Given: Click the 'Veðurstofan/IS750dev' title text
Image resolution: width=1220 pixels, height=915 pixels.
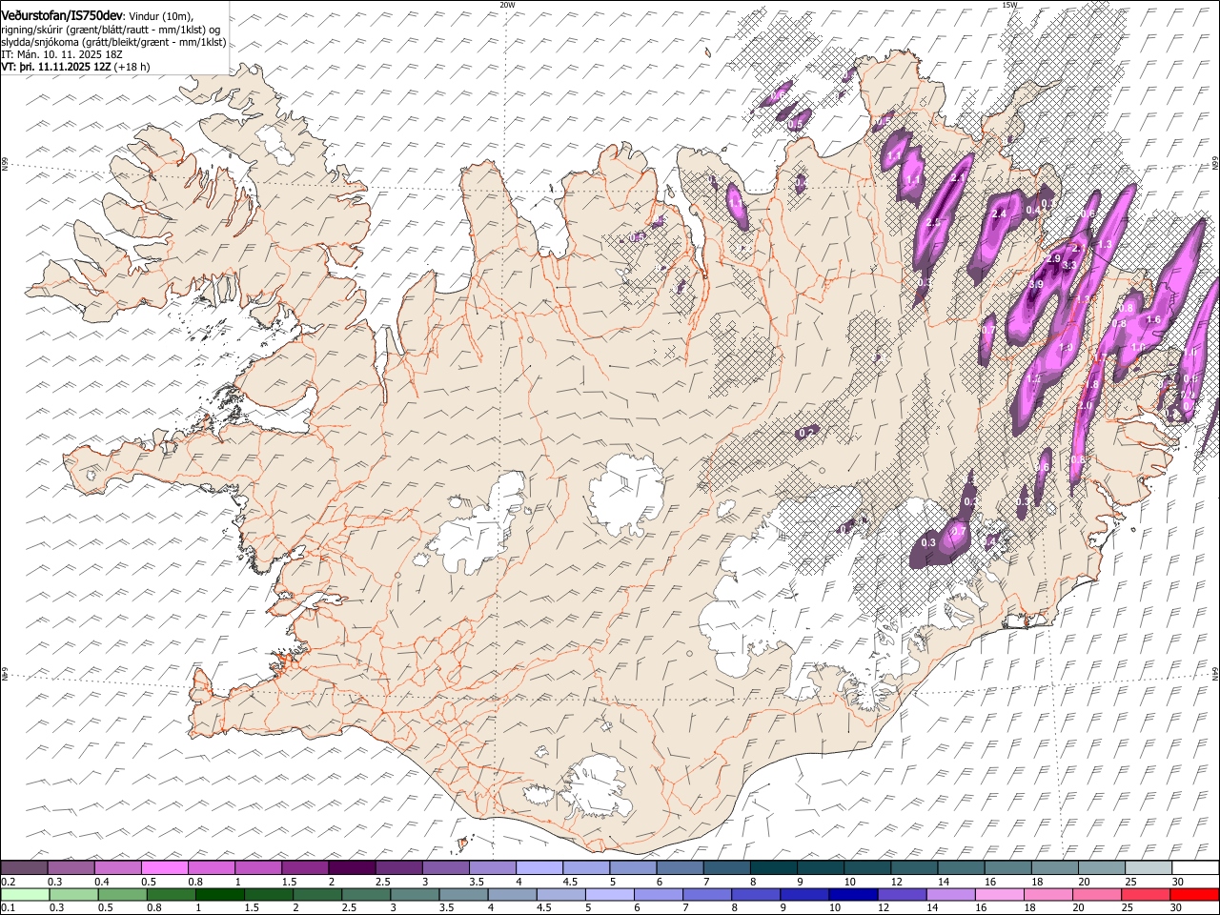Looking at the screenshot, I should [62, 14].
